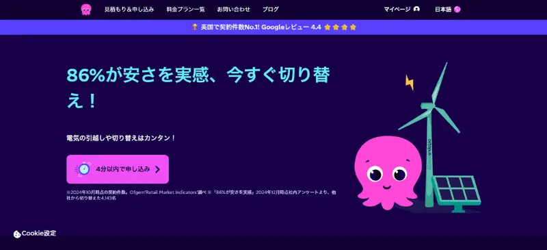This screenshot has width=547, height=250.
Task: Click the trophy icon in banner
Action: pyautogui.click(x=195, y=27)
